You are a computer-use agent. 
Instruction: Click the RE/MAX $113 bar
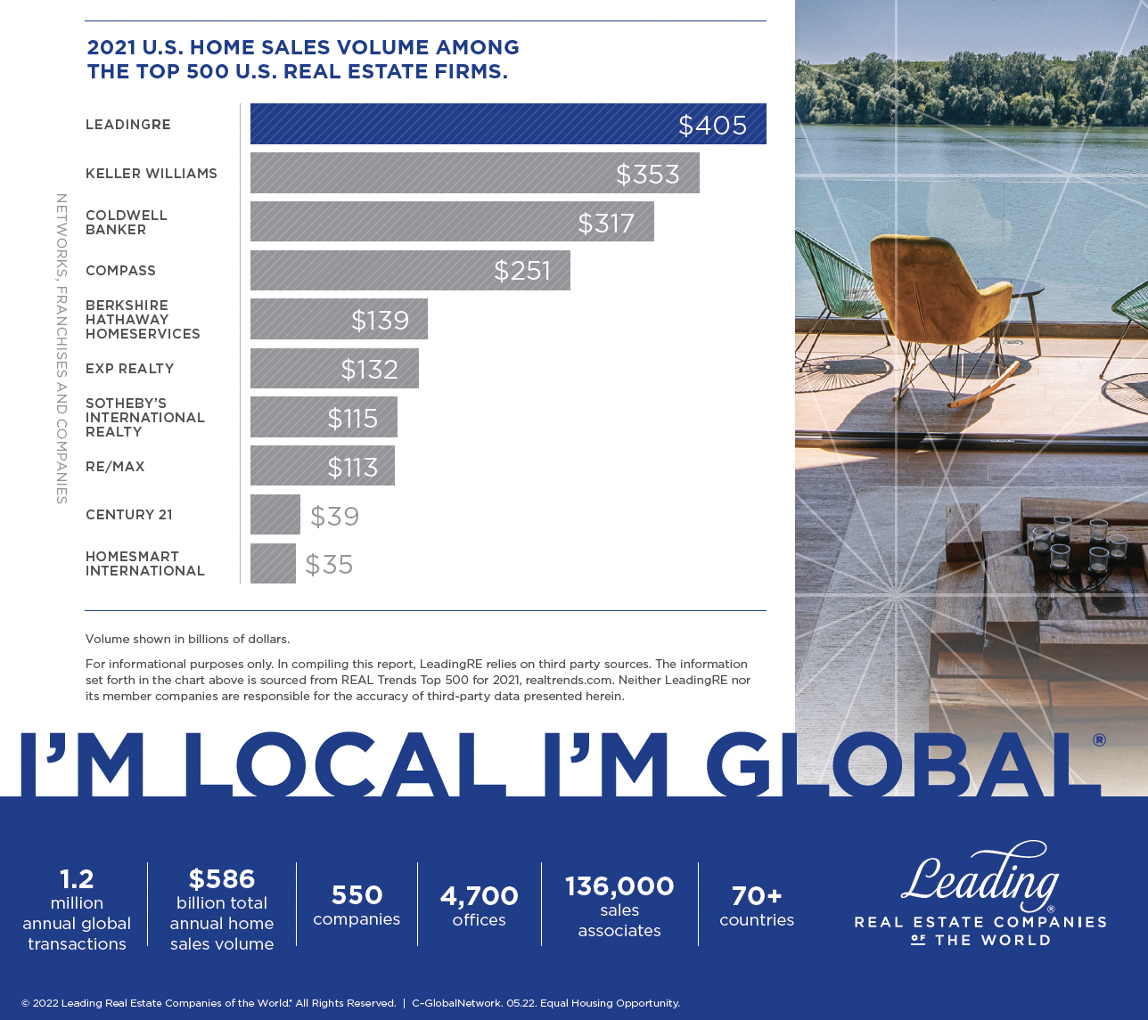pos(322,466)
